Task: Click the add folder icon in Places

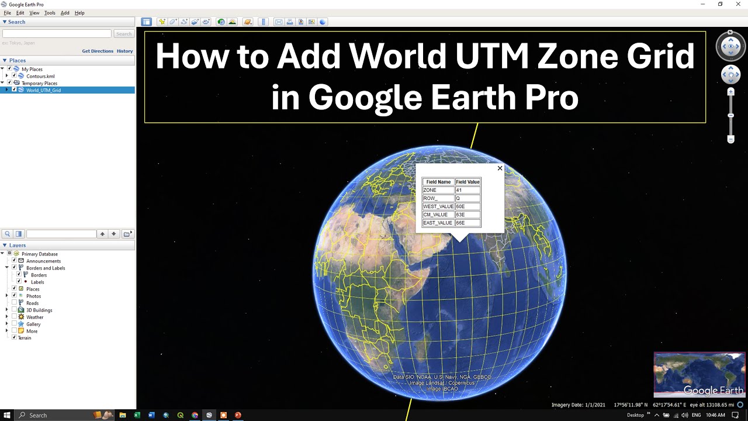Action: 127,234
